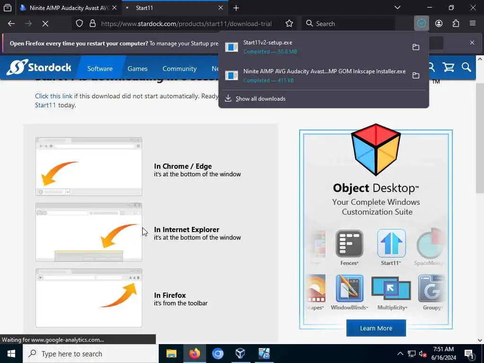Screen dimensions: 484x363
Task: Open the taskbar clock showing 7:51 AM
Action: tap(443, 354)
